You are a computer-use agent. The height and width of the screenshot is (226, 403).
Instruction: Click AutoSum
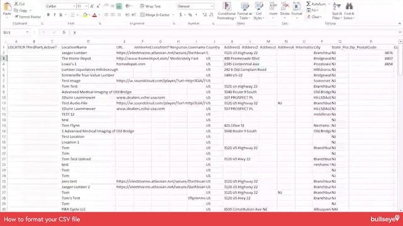pyautogui.click(x=316, y=4)
